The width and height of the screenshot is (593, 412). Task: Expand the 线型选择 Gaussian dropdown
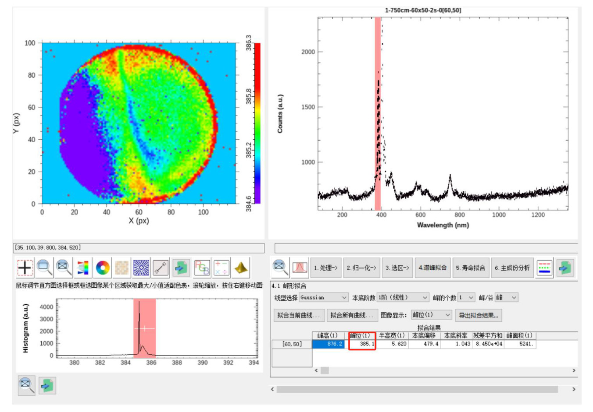coord(324,298)
